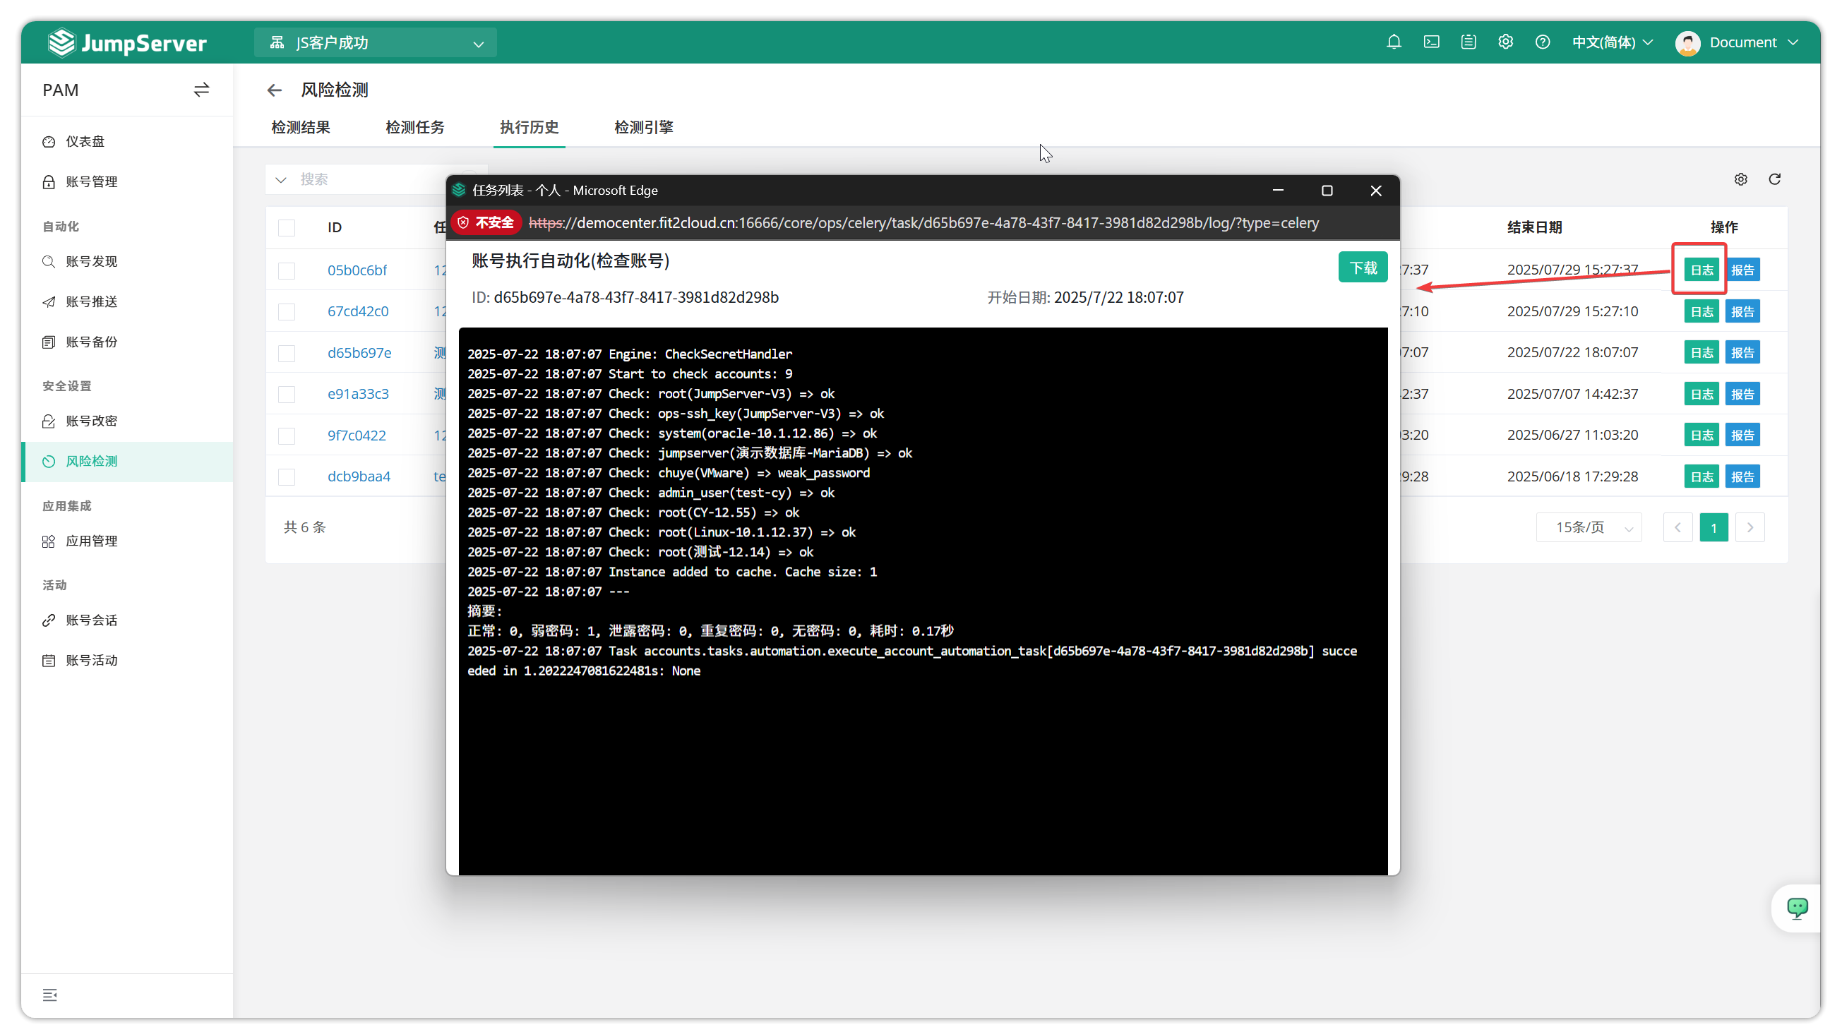The height and width of the screenshot is (1032, 1842).
Task: Open the chat support bubble icon
Action: pyautogui.click(x=1797, y=908)
